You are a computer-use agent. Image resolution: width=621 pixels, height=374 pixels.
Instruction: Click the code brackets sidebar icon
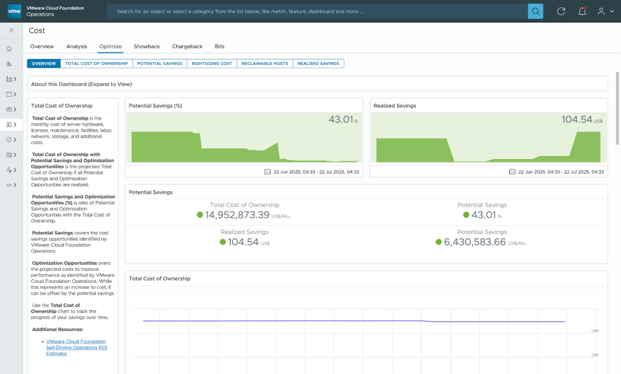click(x=9, y=185)
